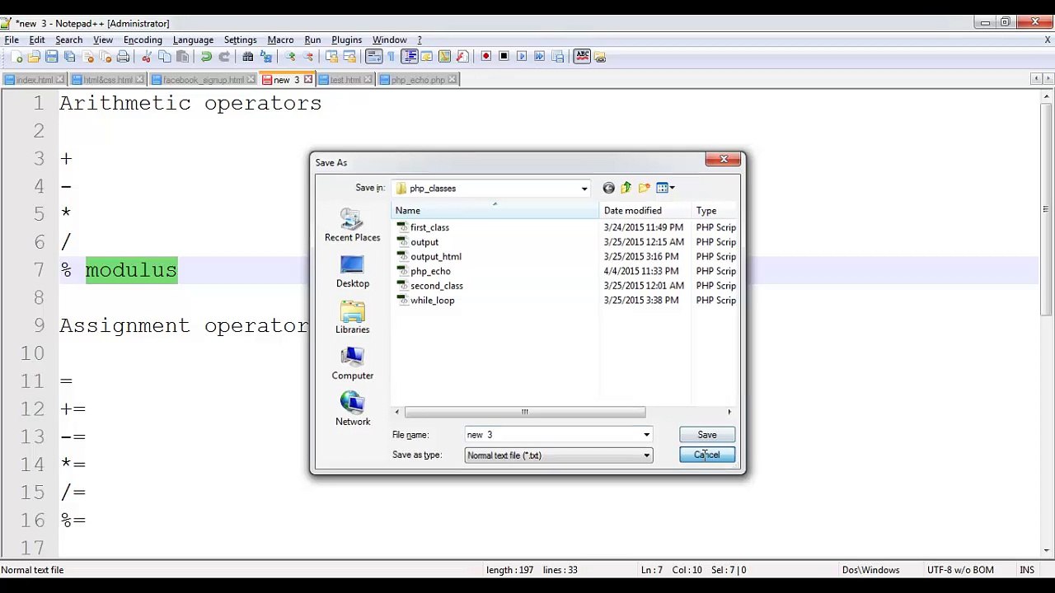The width and height of the screenshot is (1055, 593).
Task: Click the Playback macro icon
Action: point(523,57)
